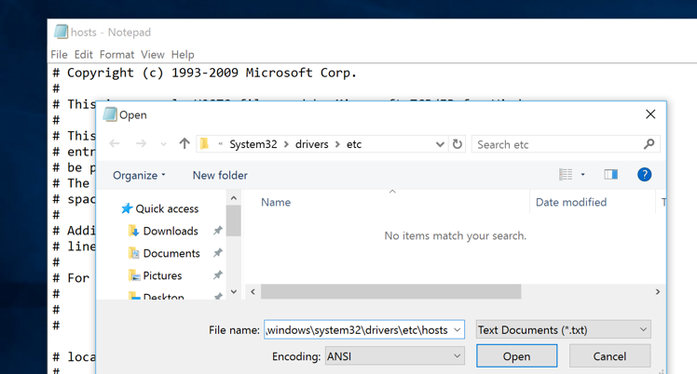Select Pictures in Quick access
The height and width of the screenshot is (374, 697).
pos(162,275)
